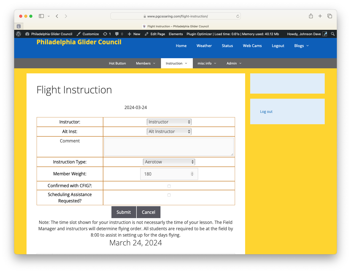Click the Log out link in sidebar
Image resolution: width=351 pixels, height=273 pixels.
click(x=266, y=112)
